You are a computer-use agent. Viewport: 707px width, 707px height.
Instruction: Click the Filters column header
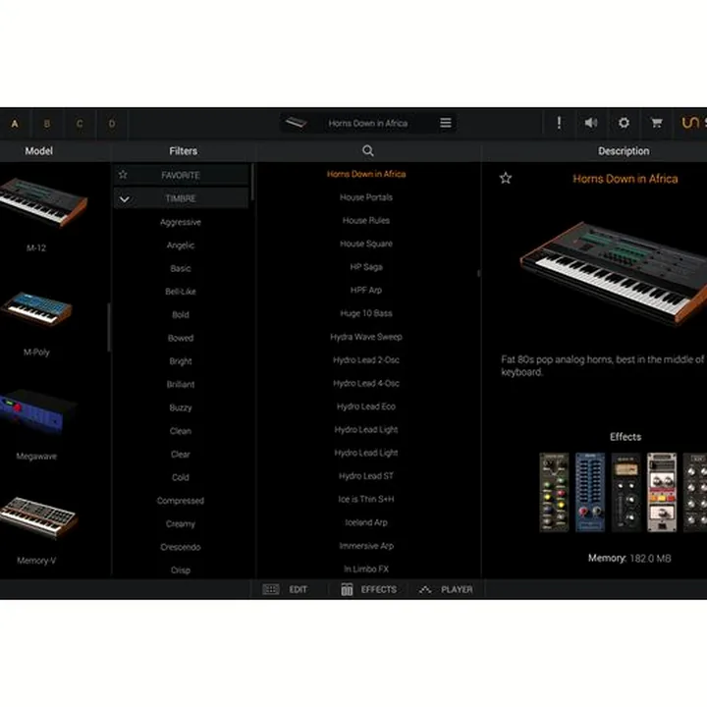183,150
